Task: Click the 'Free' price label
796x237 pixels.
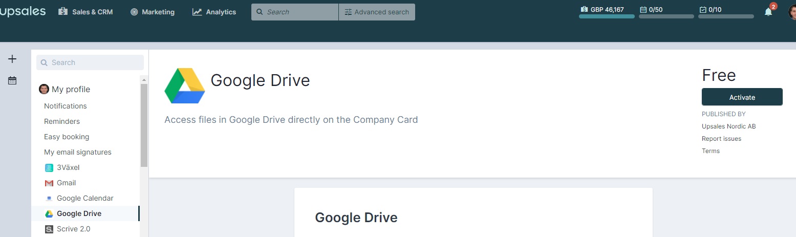Action: click(719, 75)
